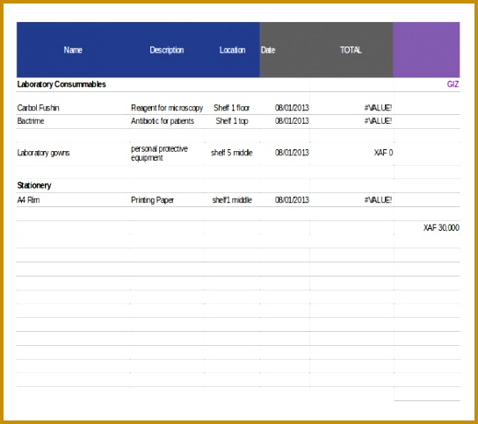
Task: Select the Stationery section heading
Action: (34, 185)
